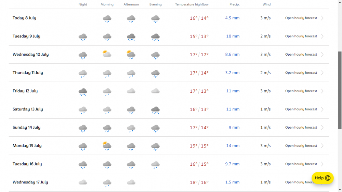Click Friday 12 July evening cloudy icon
This screenshot has height=192, width=342.
tap(155, 91)
